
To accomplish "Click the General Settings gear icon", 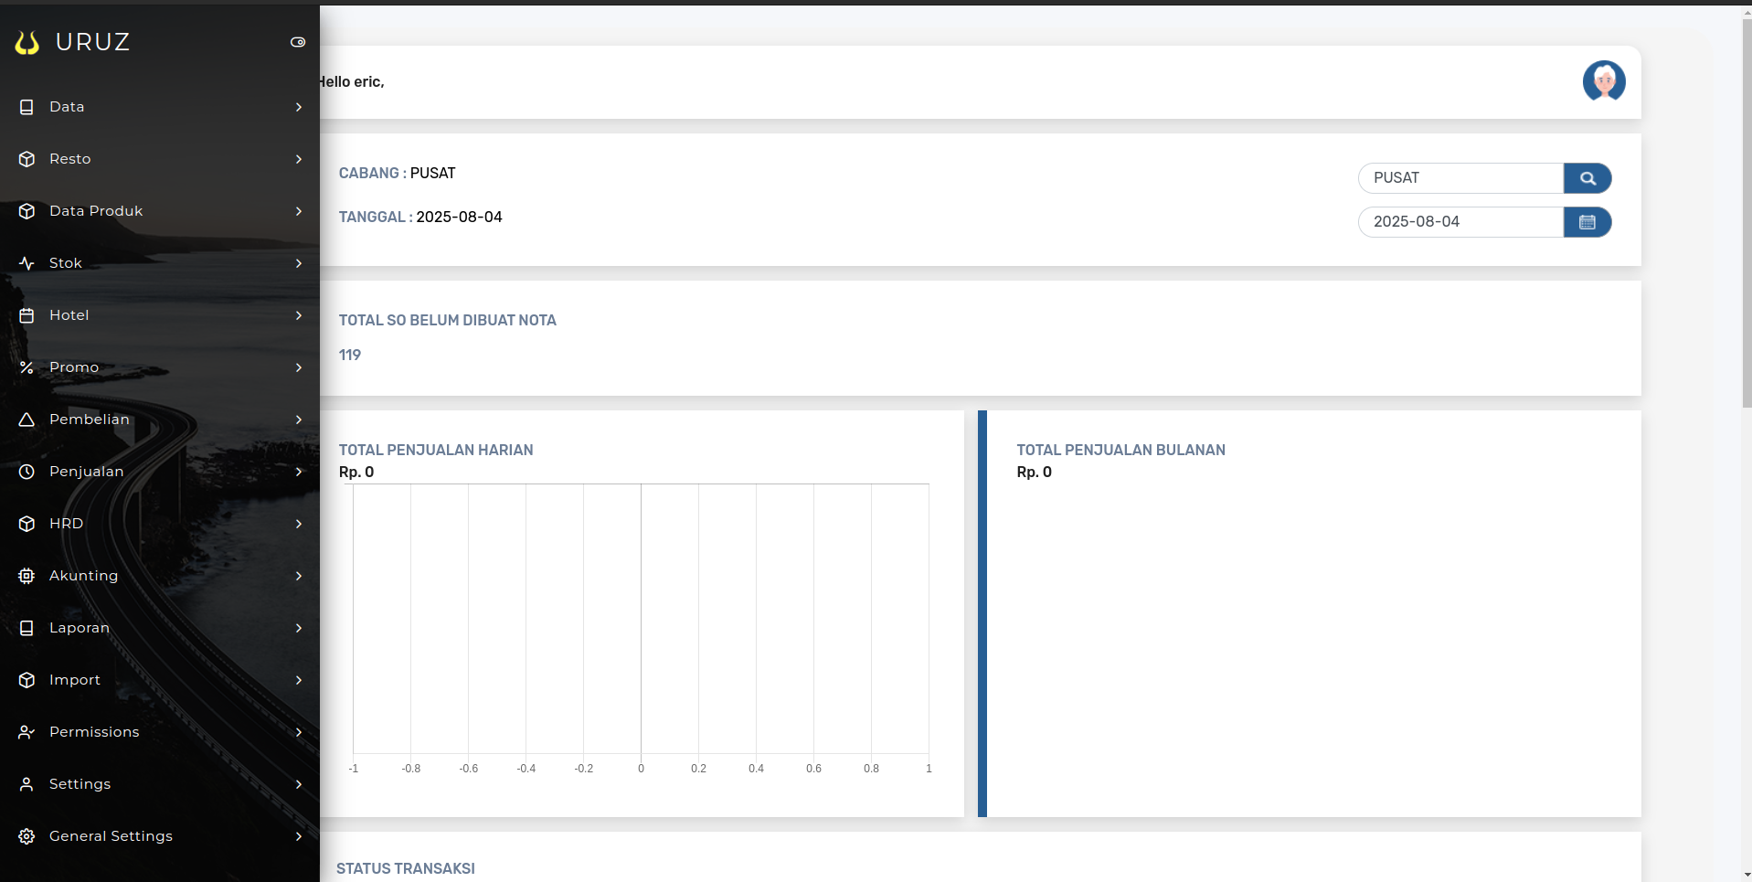I will pyautogui.click(x=27, y=836).
